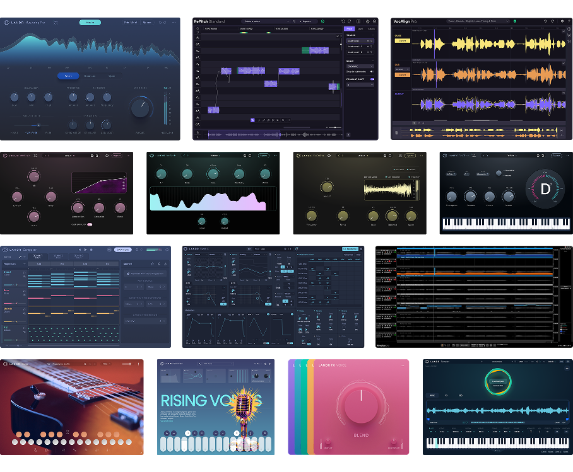Click the headphone solo icon on Composer Chord track

tap(24, 273)
